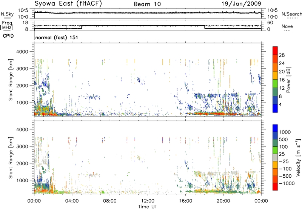Click the N.Sky noise trace line
302x209 pixels.
point(148,13)
